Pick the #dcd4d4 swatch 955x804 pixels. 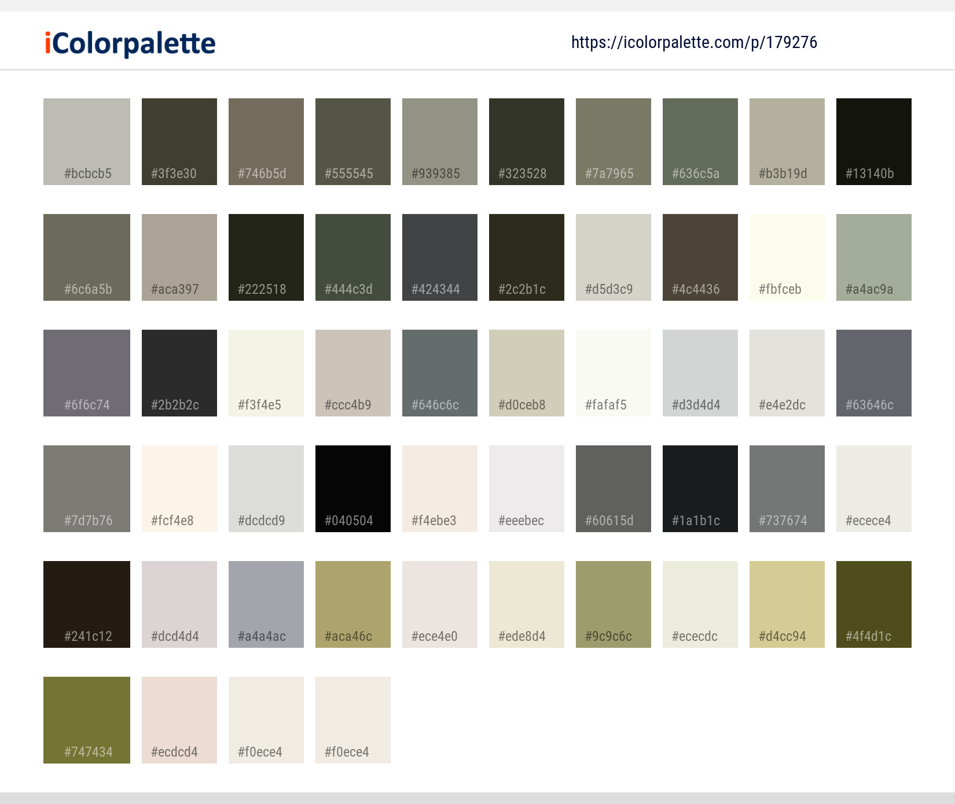pos(179,604)
